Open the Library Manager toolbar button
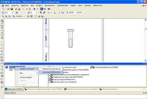Image resolution: width=147 pixels, height=99 pixels. click(x=41, y=9)
